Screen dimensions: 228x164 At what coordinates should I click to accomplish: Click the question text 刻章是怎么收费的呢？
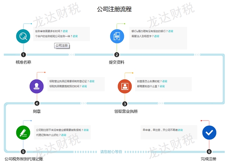(x=150, y=81)
